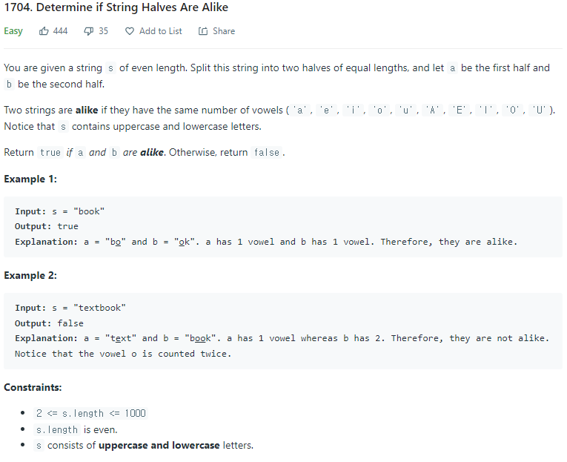Screen dimensions: 567x462
Task: Click the Easy difficulty label
Action: (x=13, y=31)
